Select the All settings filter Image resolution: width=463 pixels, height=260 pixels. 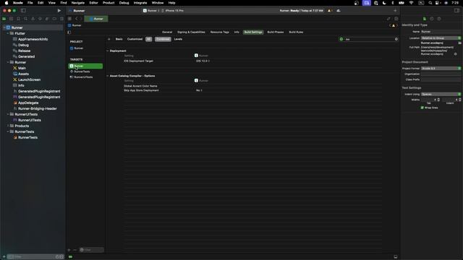[148, 39]
